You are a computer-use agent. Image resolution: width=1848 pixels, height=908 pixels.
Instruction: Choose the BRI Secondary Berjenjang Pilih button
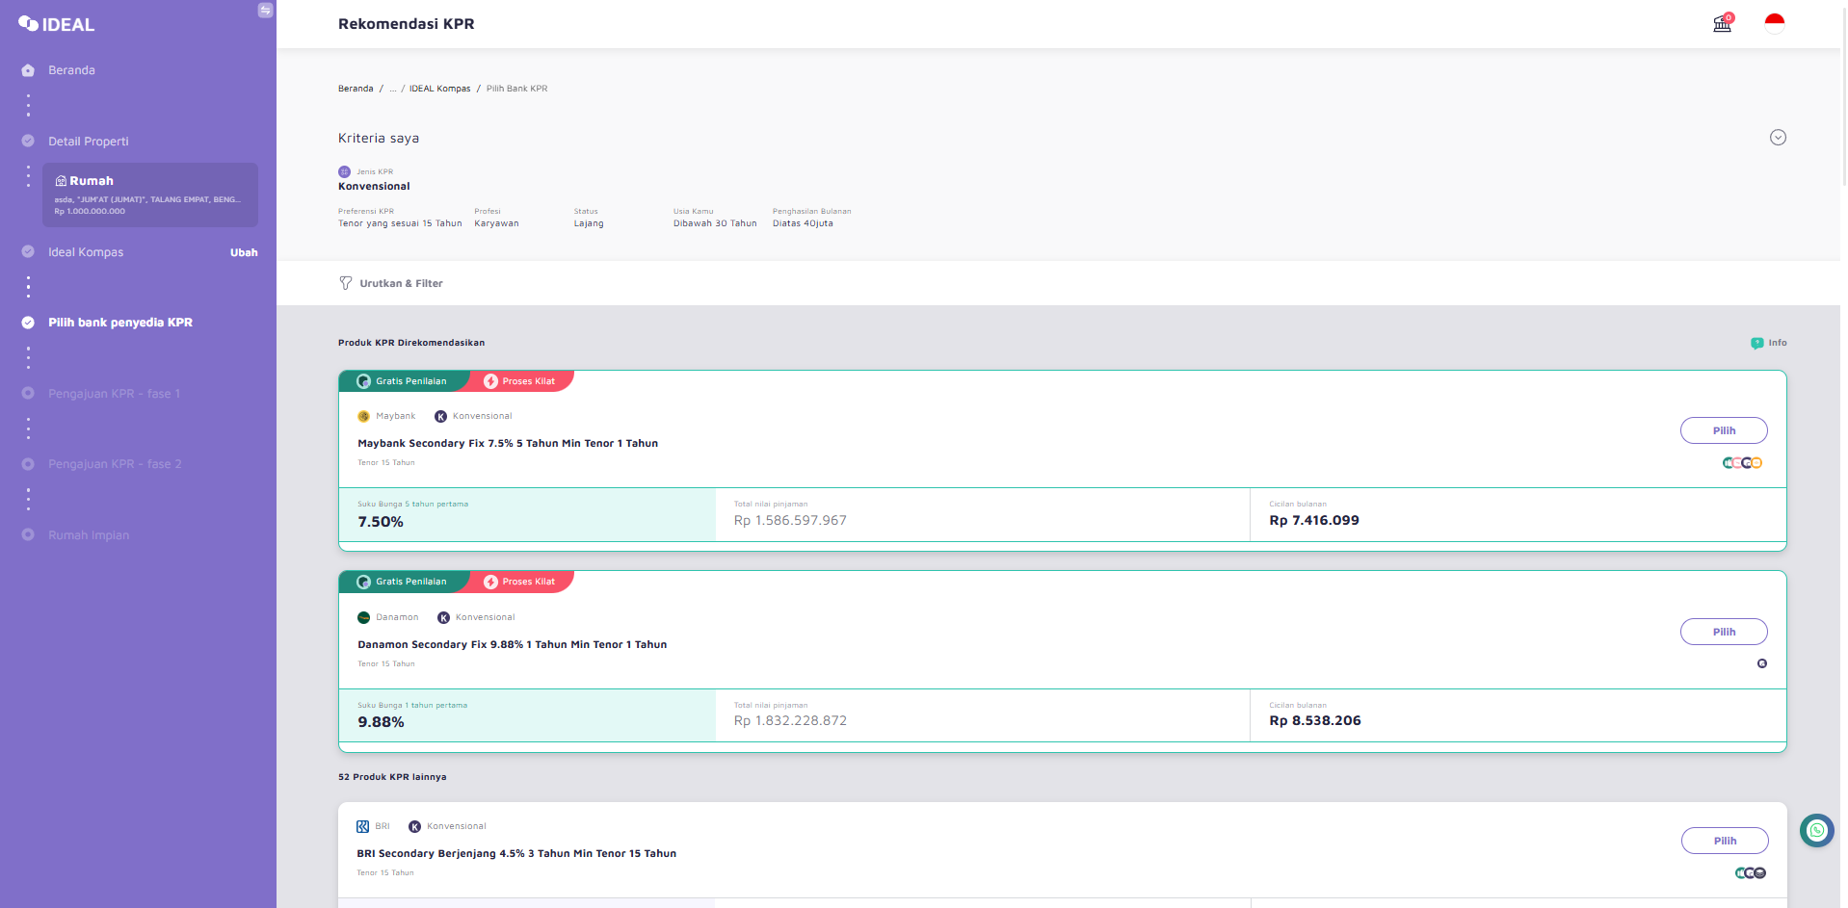[1725, 841]
